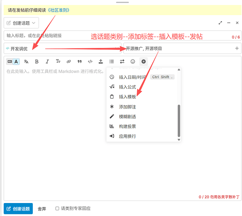Viewport: 242px width, 216px height.
Task: Click 舍弃 to discard the draft
Action: tap(42, 209)
